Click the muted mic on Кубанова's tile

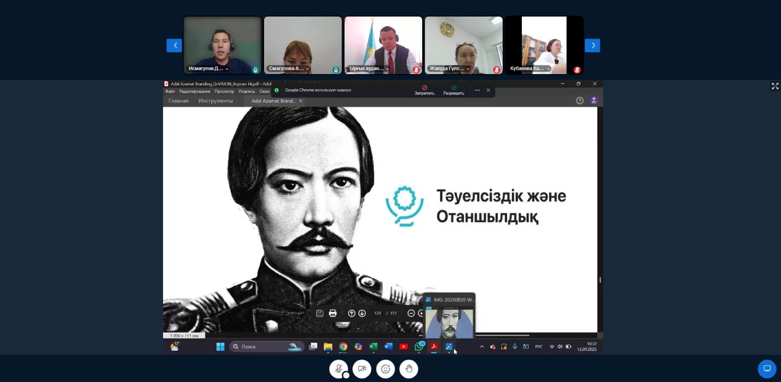[577, 70]
